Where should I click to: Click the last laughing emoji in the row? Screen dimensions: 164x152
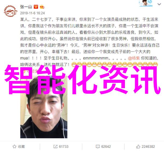156,64
